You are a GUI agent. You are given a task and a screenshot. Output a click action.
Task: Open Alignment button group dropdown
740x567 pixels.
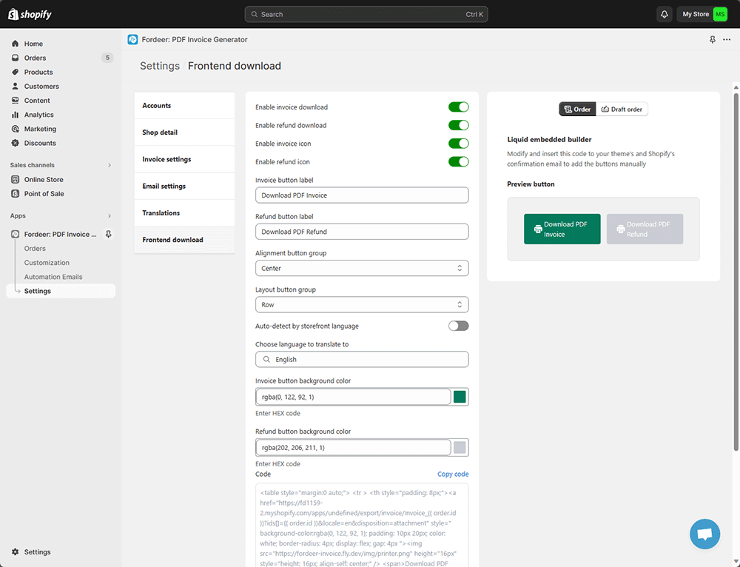tap(362, 268)
